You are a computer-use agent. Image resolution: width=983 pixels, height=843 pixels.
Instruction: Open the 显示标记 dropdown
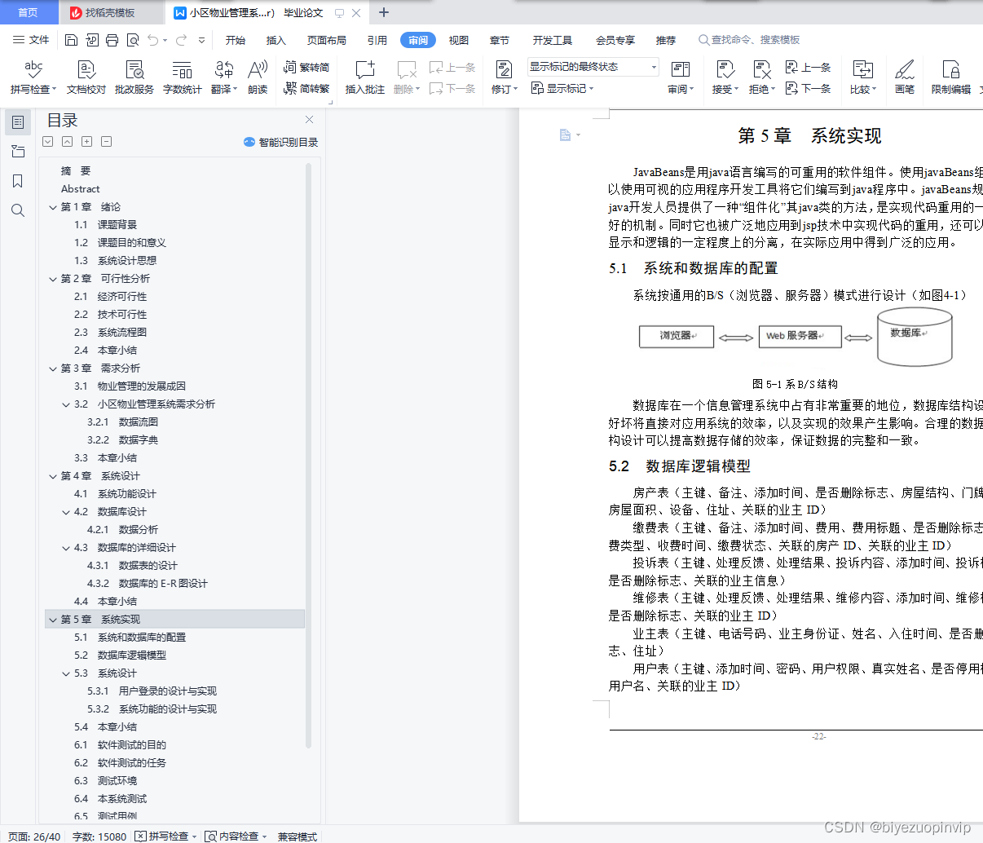pyautogui.click(x=562, y=88)
